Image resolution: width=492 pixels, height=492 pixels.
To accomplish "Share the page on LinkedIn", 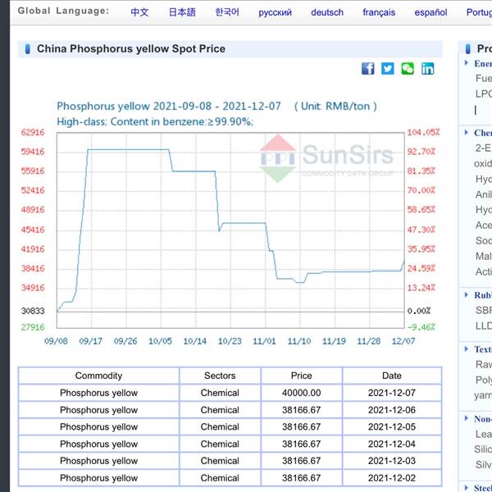I will [428, 68].
